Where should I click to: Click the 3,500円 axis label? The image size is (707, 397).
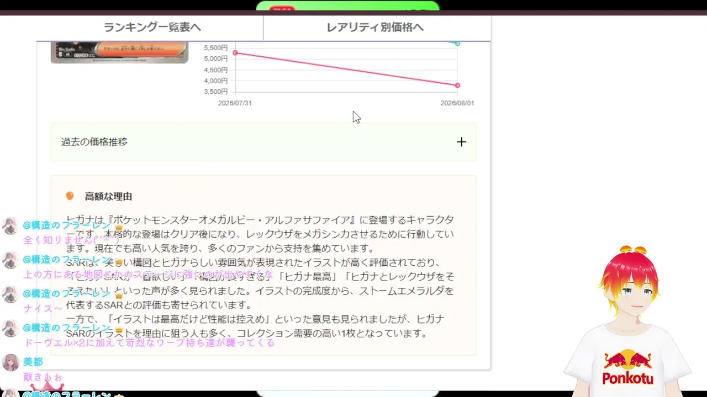(x=215, y=92)
